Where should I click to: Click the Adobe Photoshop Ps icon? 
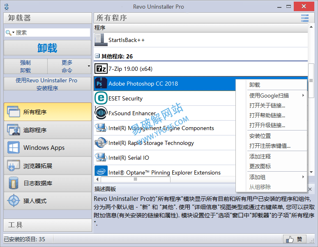[101, 84]
